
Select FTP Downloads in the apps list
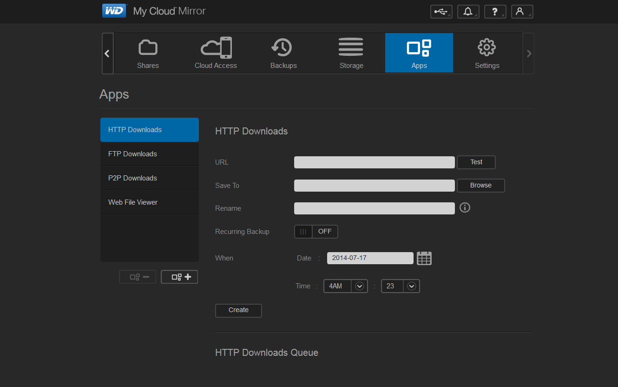(x=150, y=154)
